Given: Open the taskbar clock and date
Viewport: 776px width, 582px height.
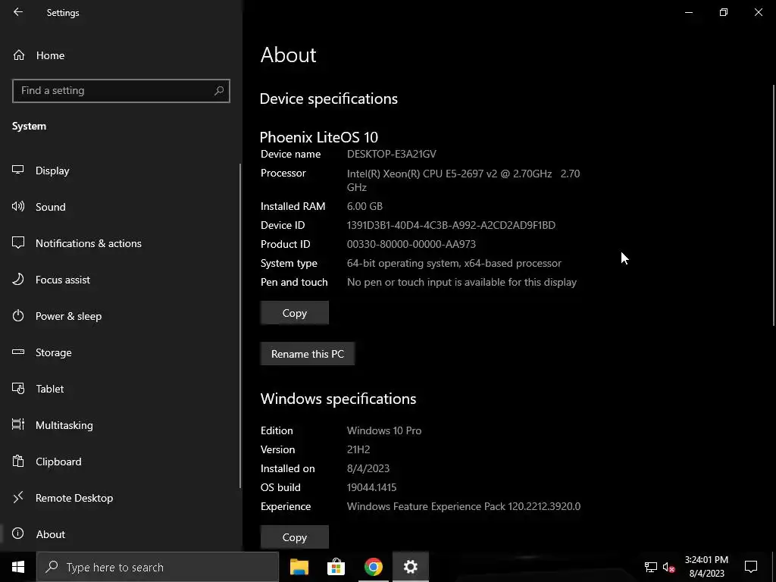Looking at the screenshot, I should pyautogui.click(x=706, y=567).
